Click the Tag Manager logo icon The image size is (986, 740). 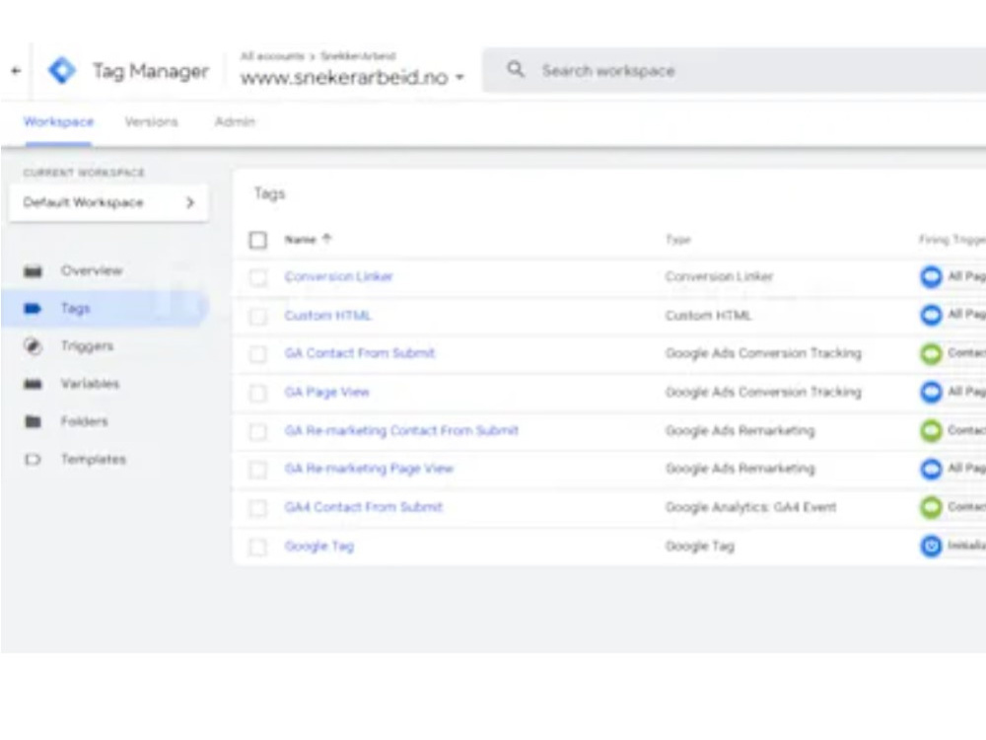(x=62, y=70)
